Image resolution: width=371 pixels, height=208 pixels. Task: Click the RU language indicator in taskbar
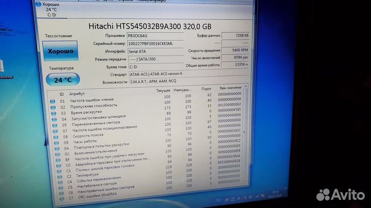[x=218, y=200]
